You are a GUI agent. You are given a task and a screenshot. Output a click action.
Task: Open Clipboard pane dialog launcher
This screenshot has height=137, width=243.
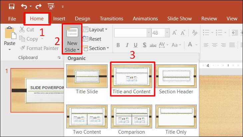point(59,58)
